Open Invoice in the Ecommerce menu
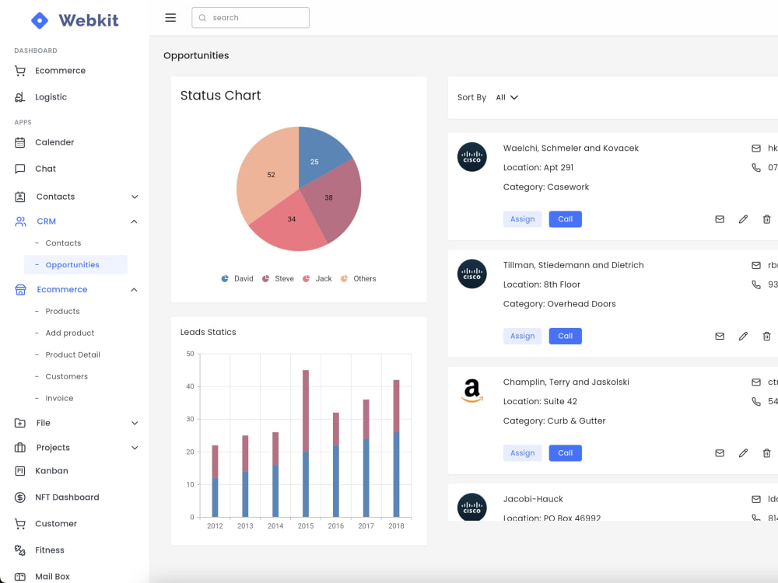Image resolution: width=778 pixels, height=583 pixels. click(x=59, y=399)
